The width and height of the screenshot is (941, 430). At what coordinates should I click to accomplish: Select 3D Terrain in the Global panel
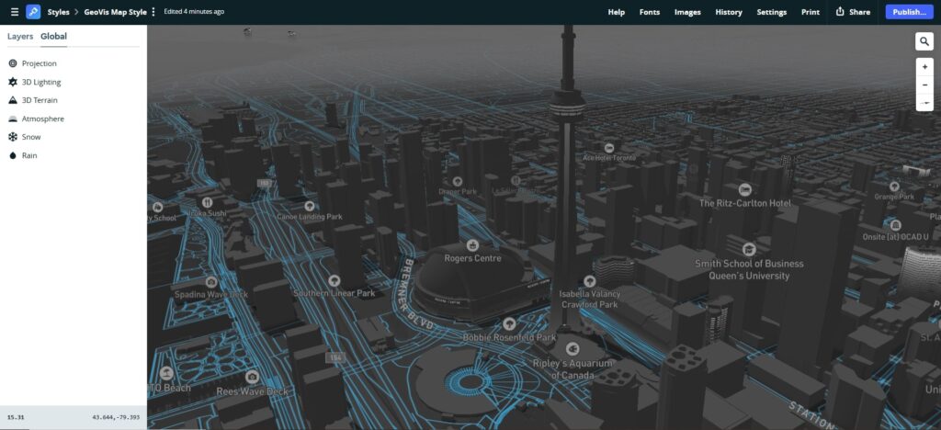(40, 100)
